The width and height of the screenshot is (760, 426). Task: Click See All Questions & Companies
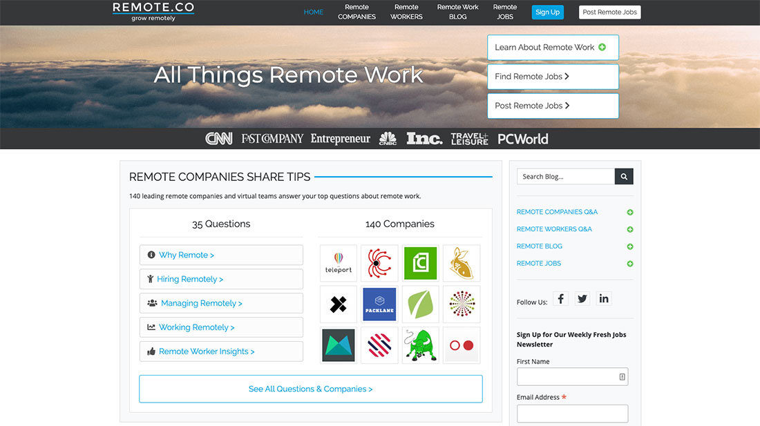pos(311,389)
